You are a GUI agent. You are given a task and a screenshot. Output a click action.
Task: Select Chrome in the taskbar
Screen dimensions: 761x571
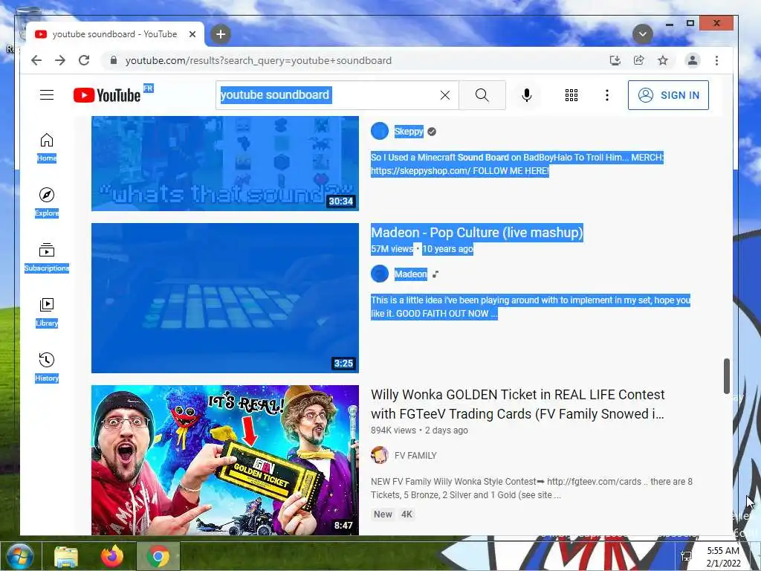(x=158, y=556)
